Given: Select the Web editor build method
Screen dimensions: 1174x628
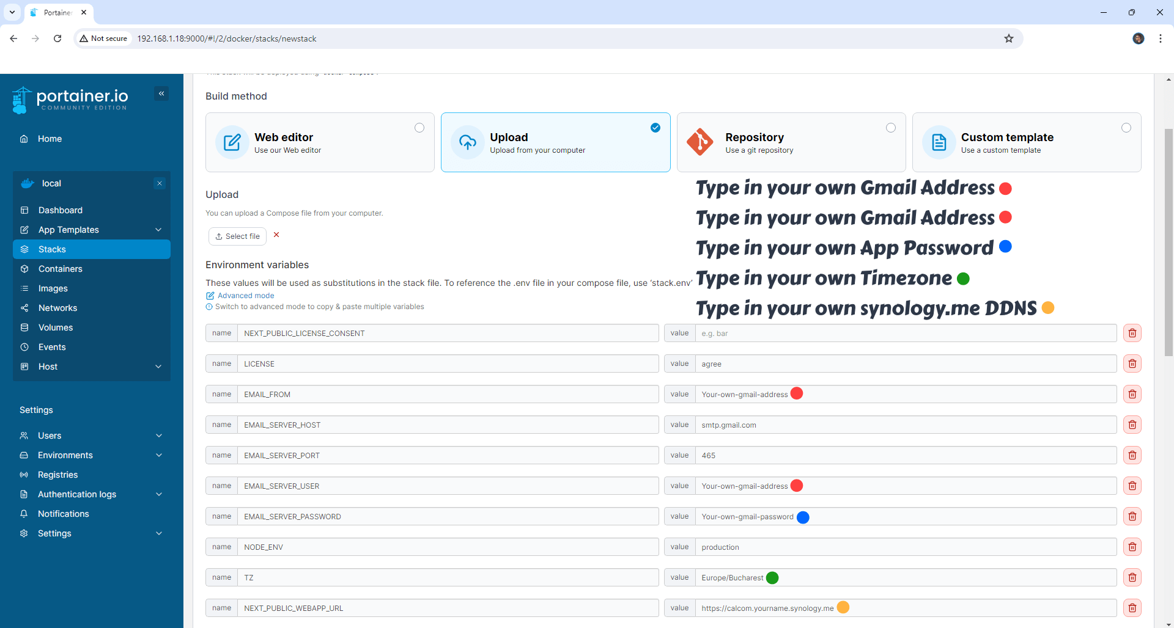Looking at the screenshot, I should tap(320, 142).
